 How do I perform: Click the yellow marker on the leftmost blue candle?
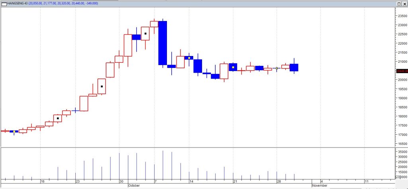coord(14,131)
